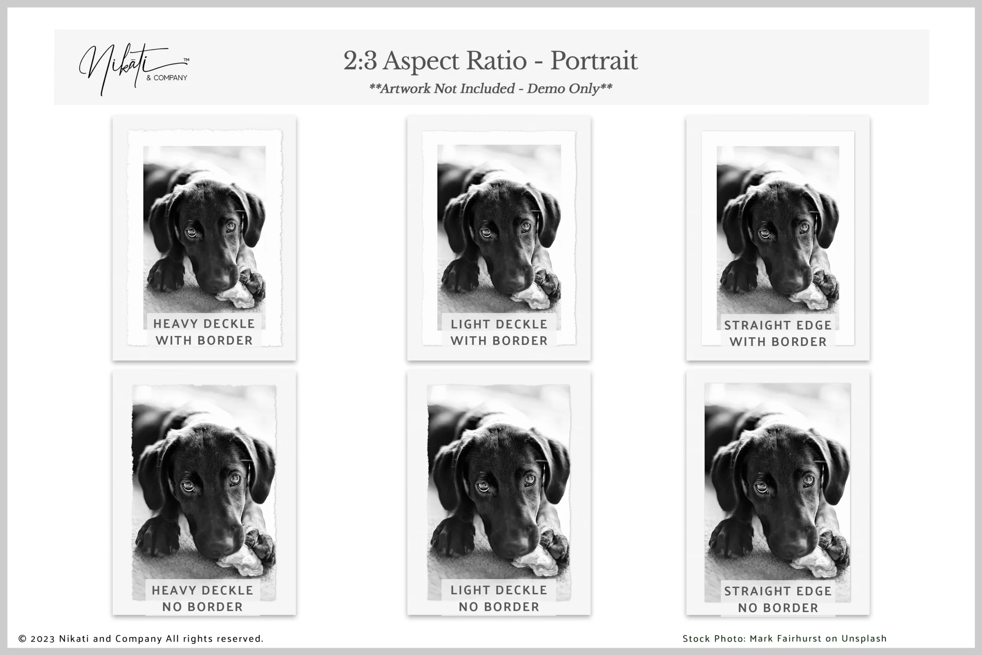Select the Light Deckle No Border dog thumbnail
This screenshot has width=982, height=655.
click(x=499, y=493)
